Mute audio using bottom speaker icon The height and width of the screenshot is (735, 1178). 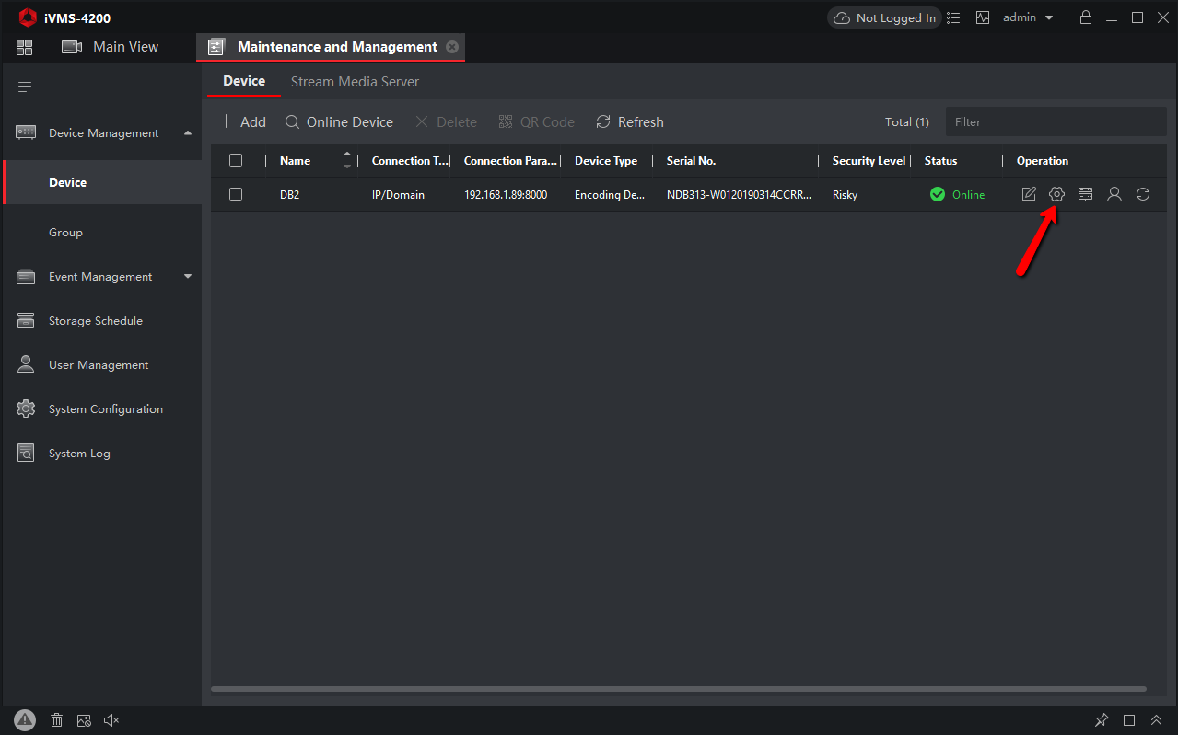click(x=111, y=720)
